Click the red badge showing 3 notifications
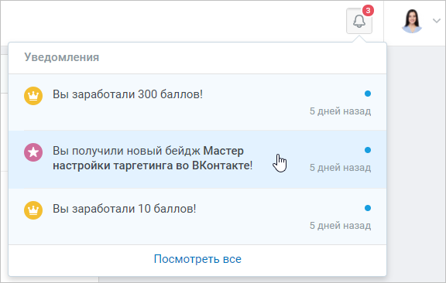This screenshot has width=446, height=283. tap(368, 11)
